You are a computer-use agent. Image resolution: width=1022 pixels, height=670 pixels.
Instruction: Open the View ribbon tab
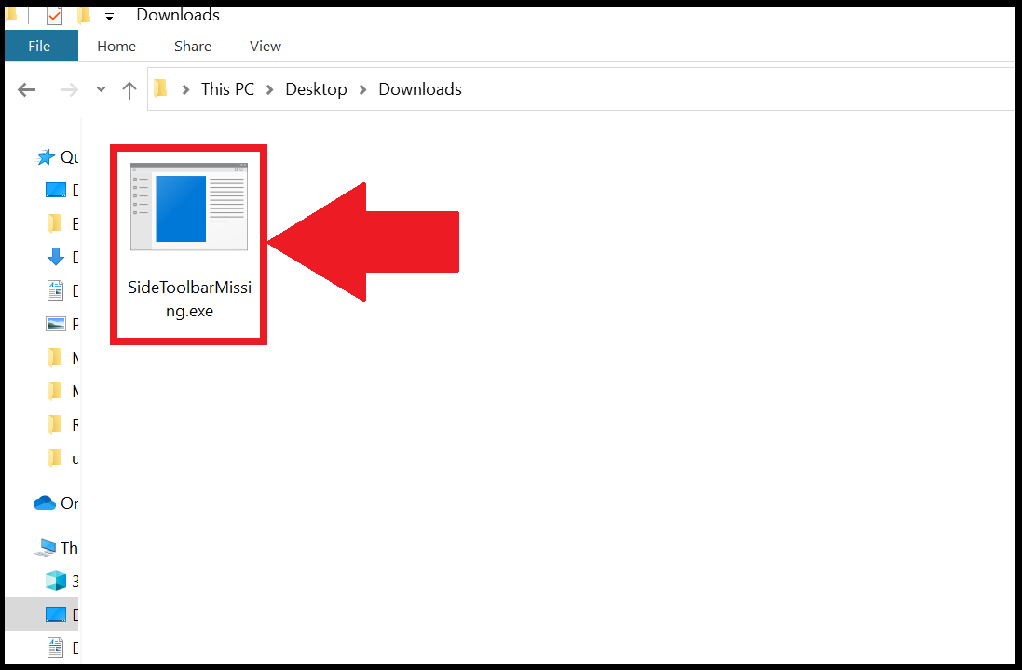[265, 46]
